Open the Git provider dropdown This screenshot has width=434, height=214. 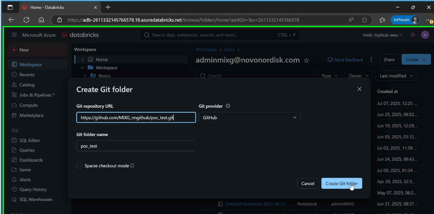[249, 117]
